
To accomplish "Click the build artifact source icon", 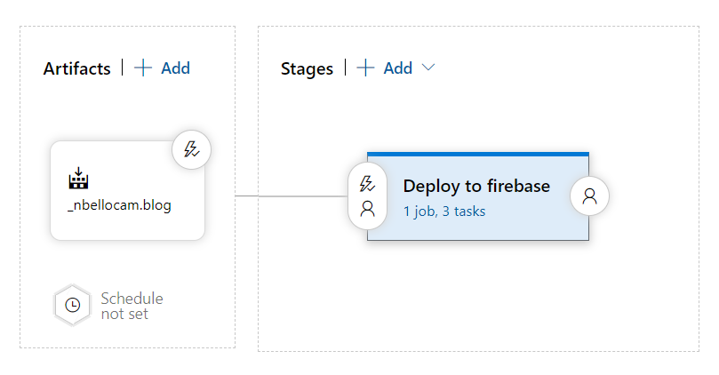I will pyautogui.click(x=78, y=178).
